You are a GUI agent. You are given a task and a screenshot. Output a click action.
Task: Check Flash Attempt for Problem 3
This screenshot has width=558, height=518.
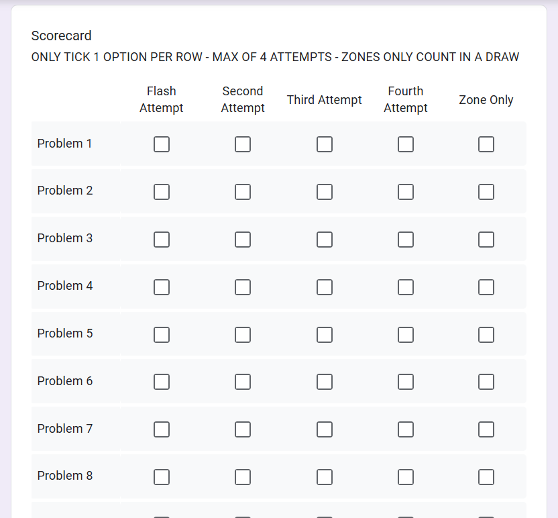(162, 240)
